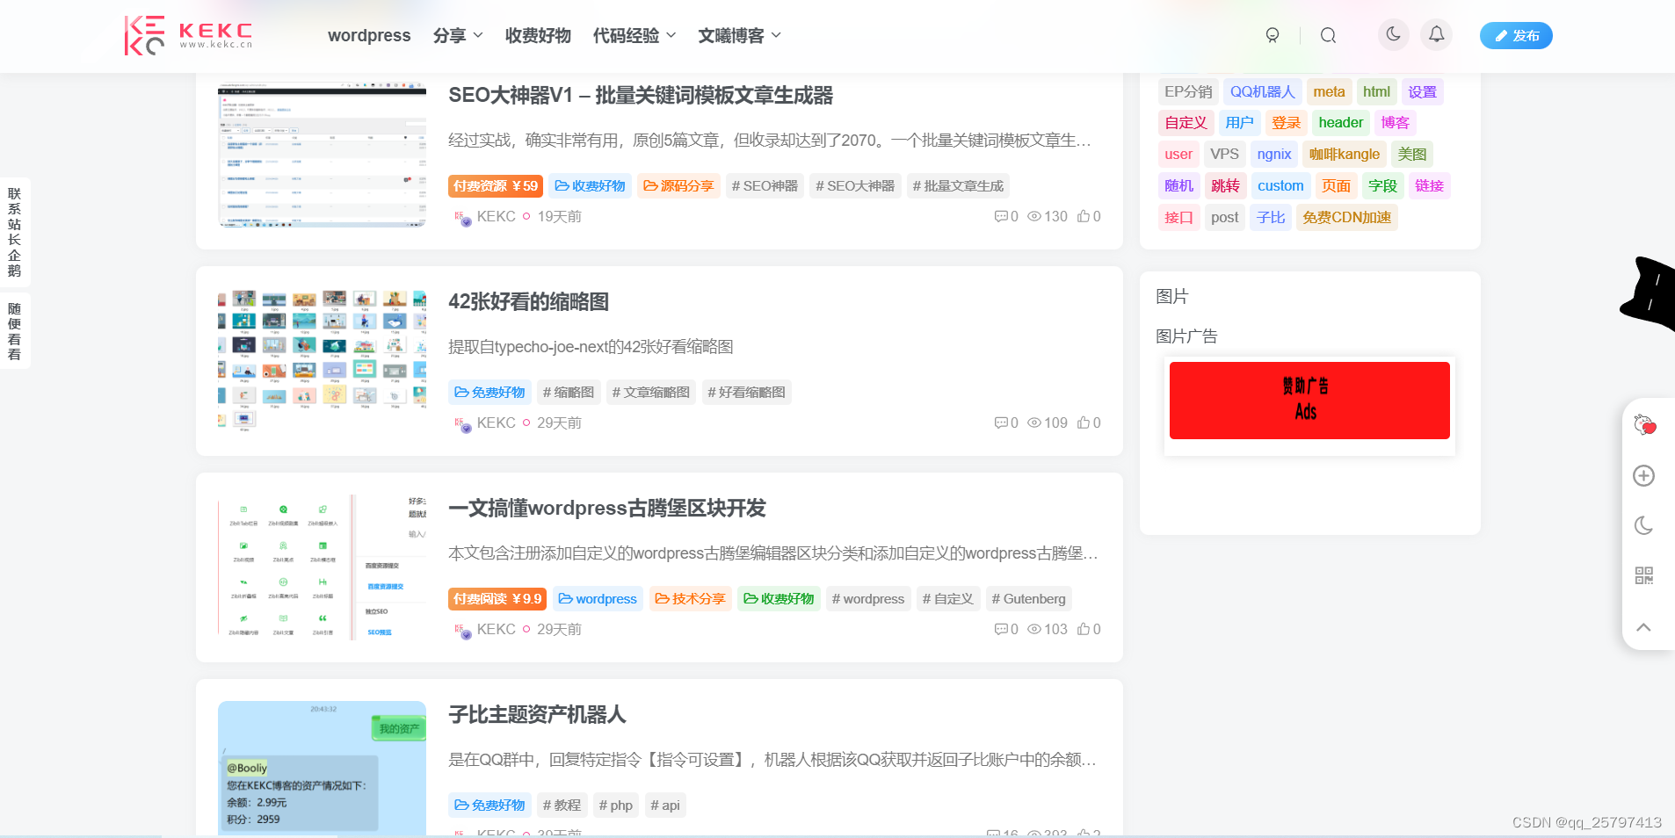Image resolution: width=1675 pixels, height=838 pixels.
Task: Click comment icon on SEO大神器 post
Action: tap(1001, 216)
